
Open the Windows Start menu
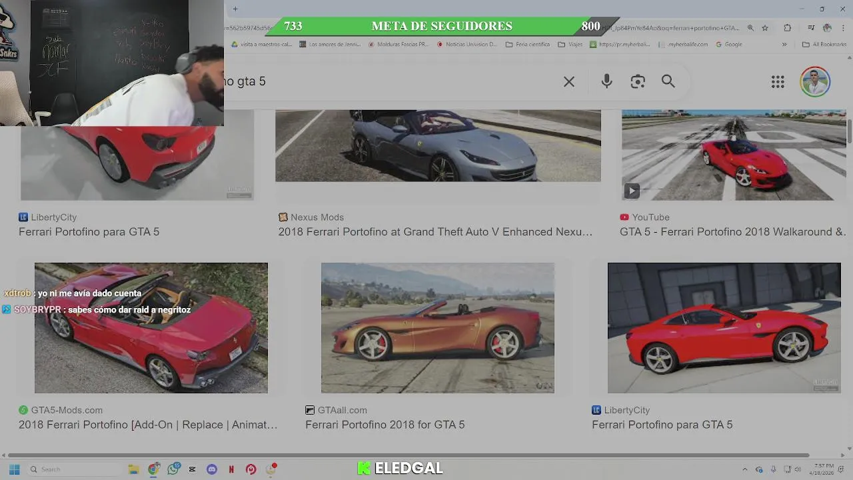coord(14,469)
